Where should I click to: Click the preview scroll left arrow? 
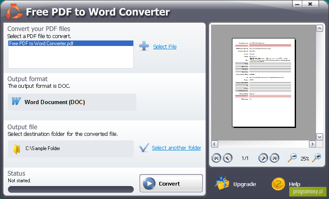coord(214,144)
